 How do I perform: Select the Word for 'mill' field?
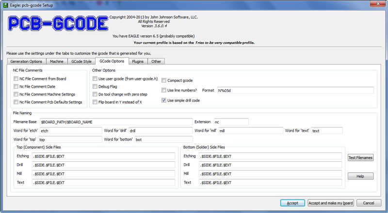tap(251, 131)
